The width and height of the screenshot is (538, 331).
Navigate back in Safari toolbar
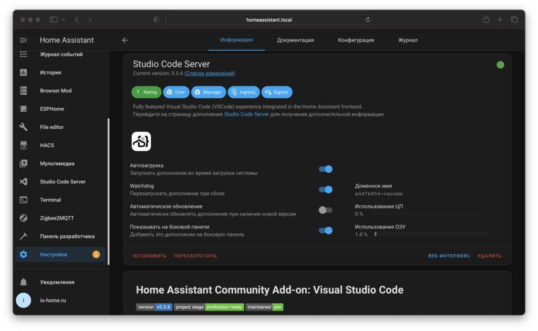(77, 19)
